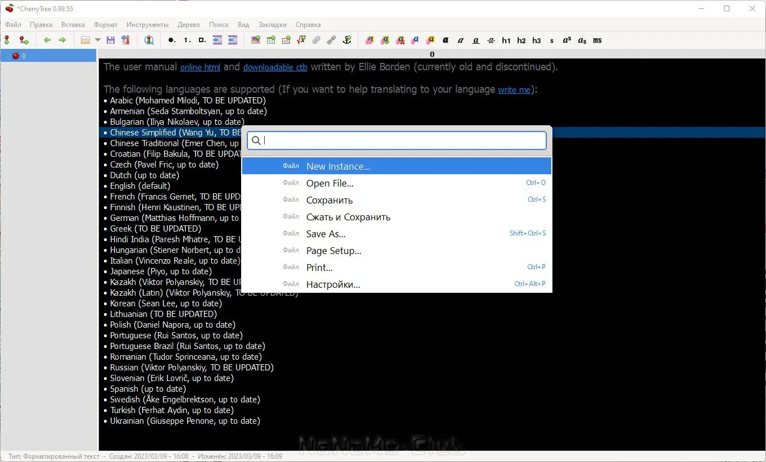Open Настройки... from the command palette
The image size is (766, 462).
point(397,284)
